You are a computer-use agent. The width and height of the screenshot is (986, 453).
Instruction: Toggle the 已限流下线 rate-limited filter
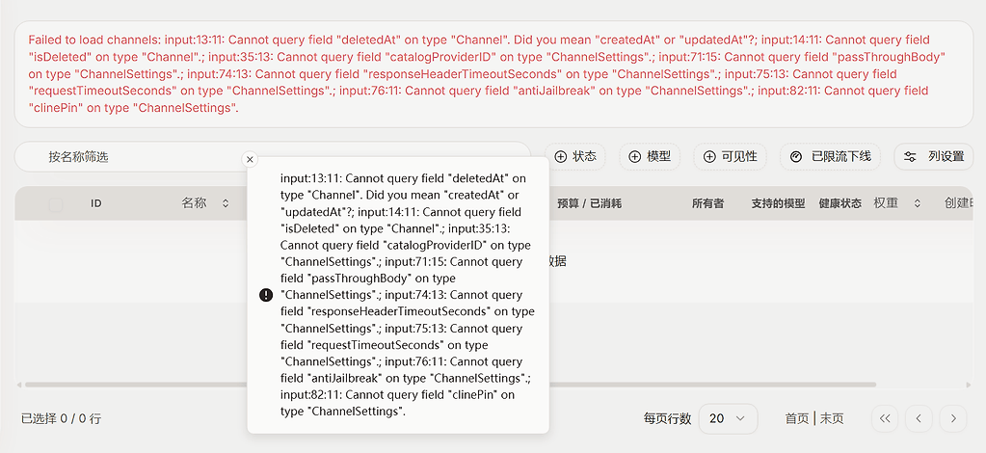point(830,157)
